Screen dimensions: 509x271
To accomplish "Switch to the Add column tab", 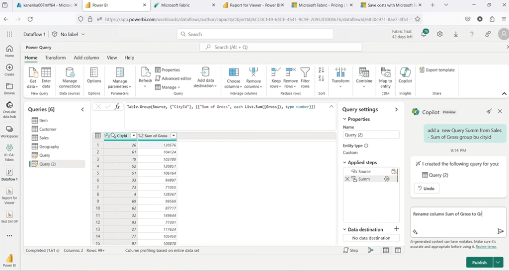I will pyautogui.click(x=86, y=58).
